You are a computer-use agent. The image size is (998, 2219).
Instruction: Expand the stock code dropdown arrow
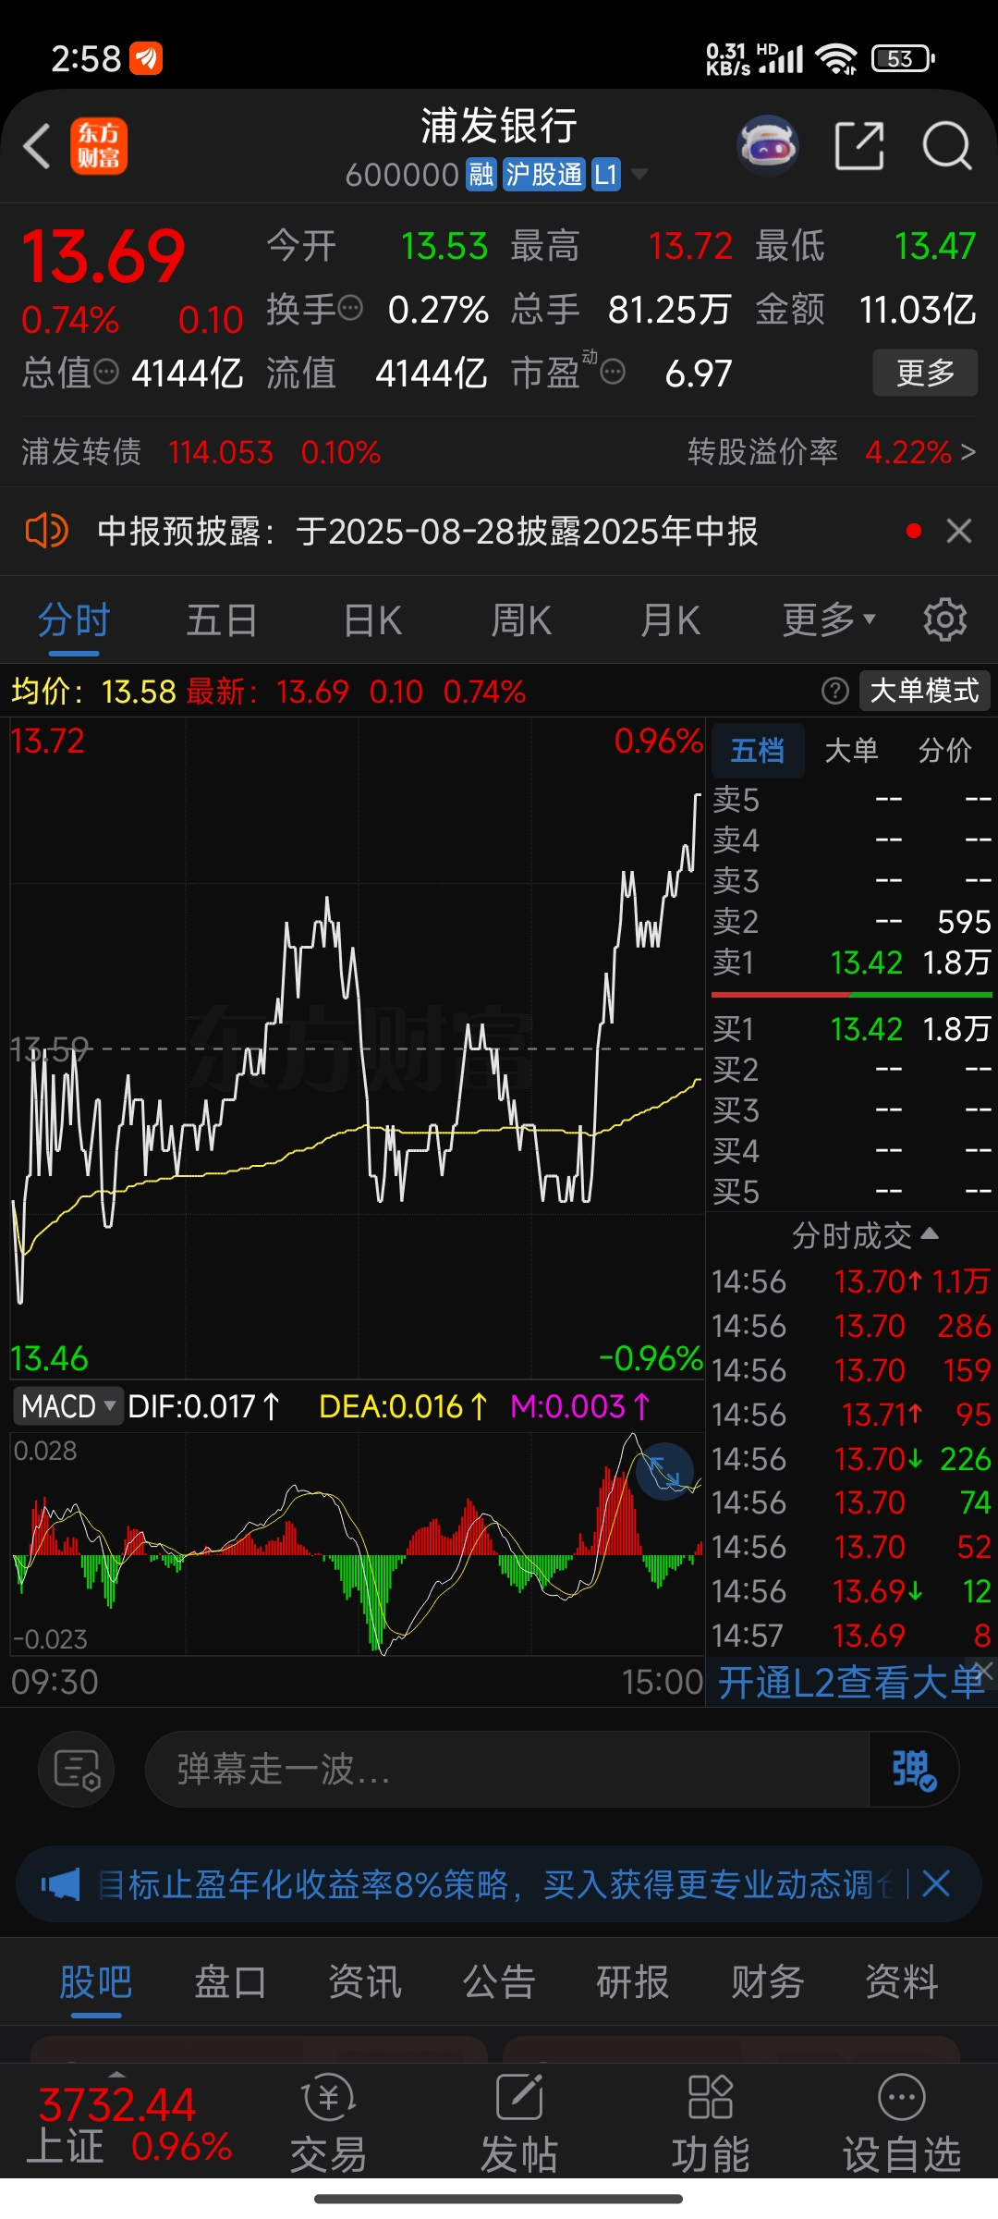coord(639,174)
